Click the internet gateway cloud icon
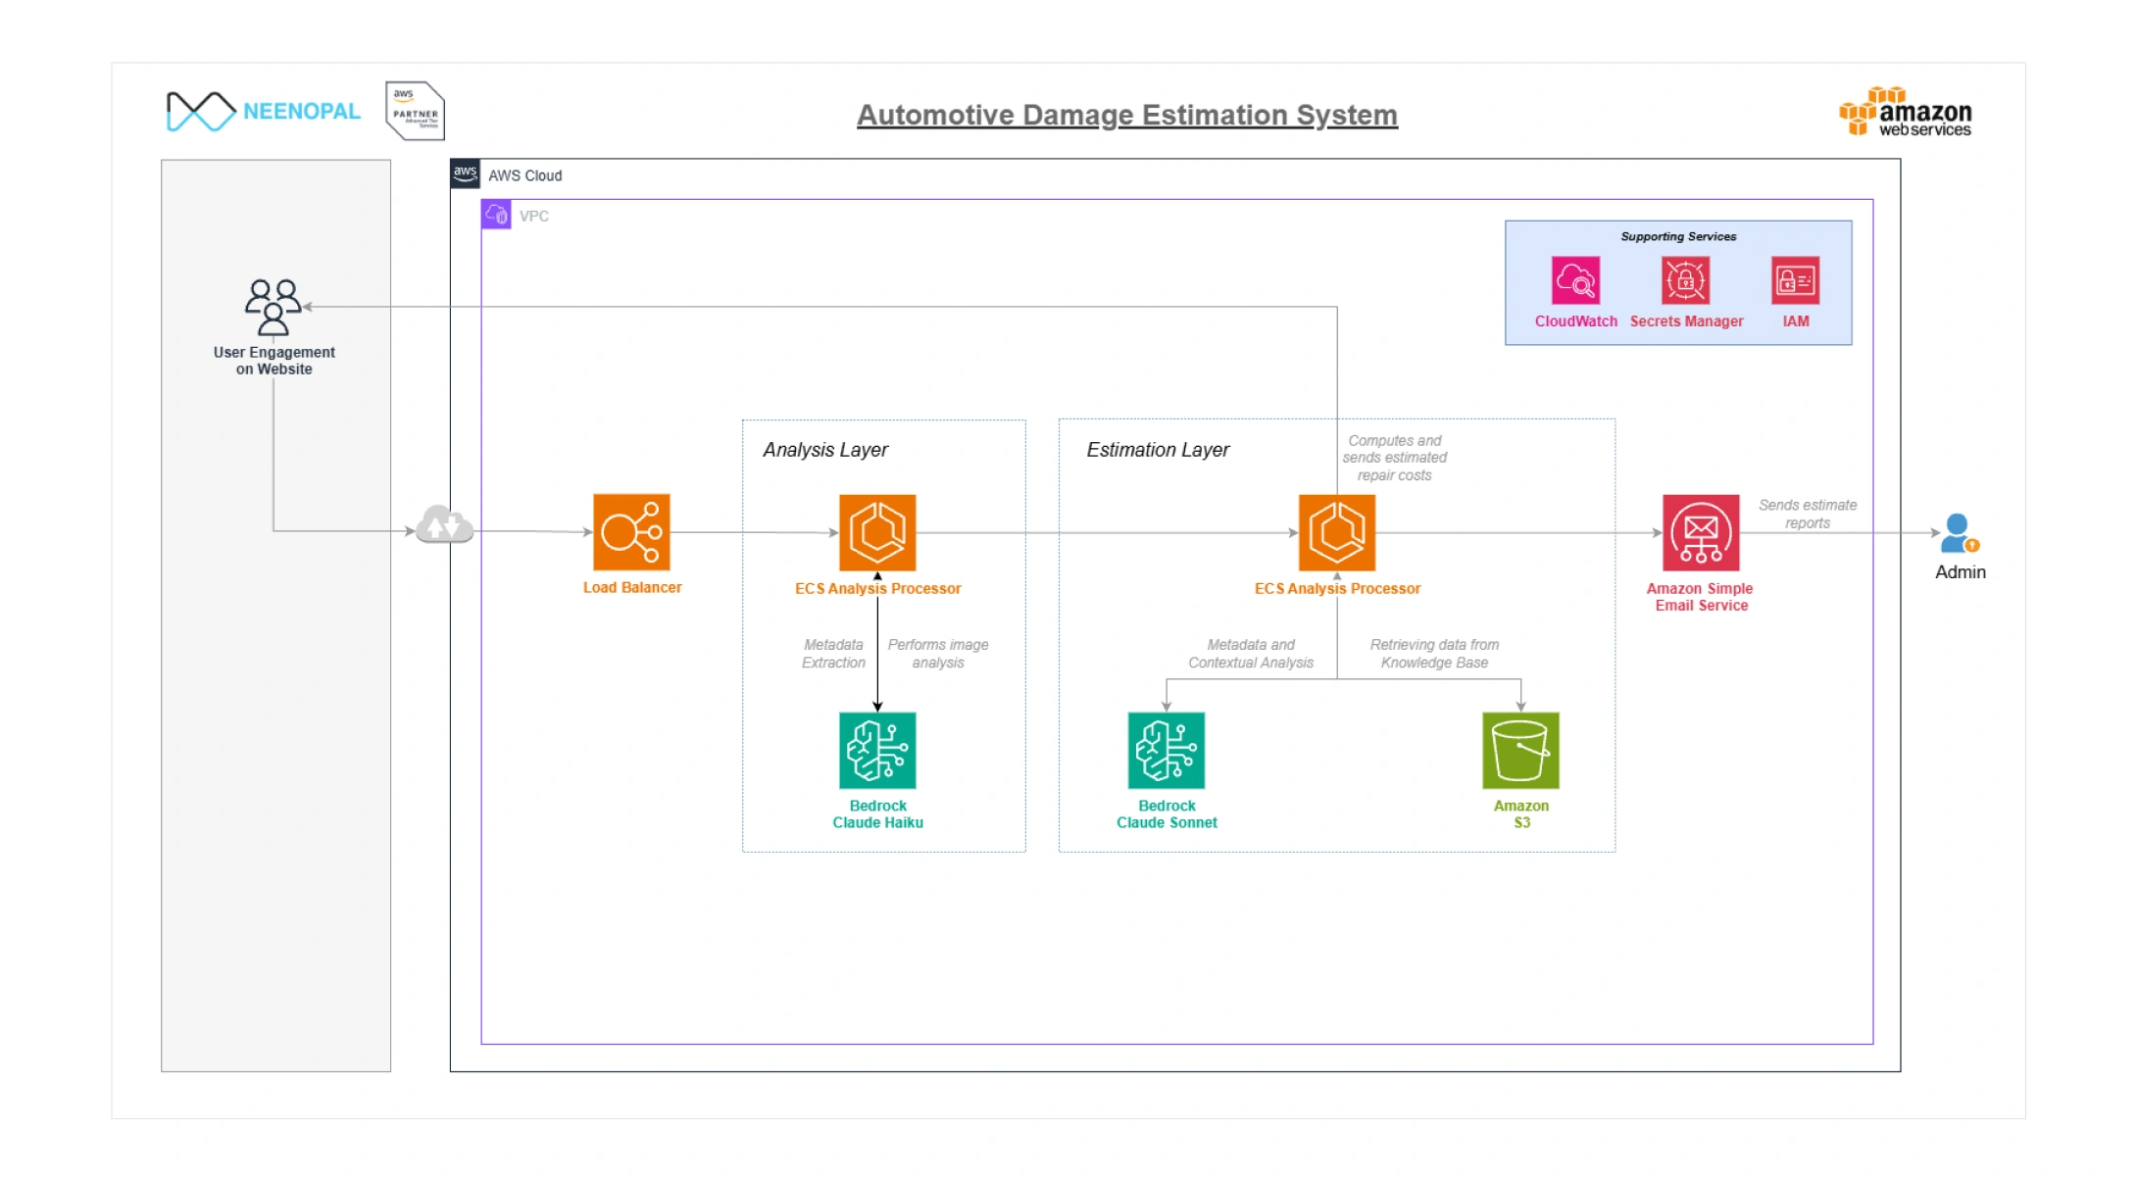 coord(444,525)
